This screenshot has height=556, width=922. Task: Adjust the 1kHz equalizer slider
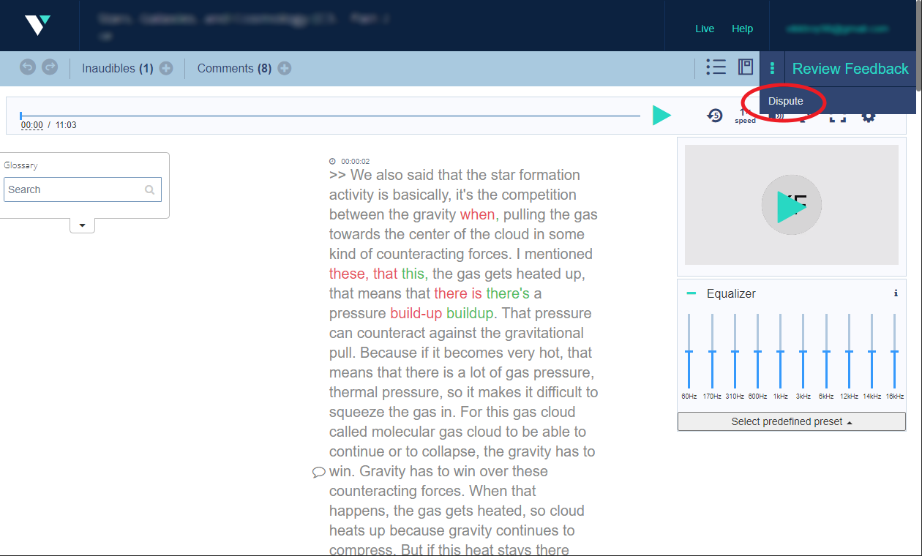click(x=780, y=352)
